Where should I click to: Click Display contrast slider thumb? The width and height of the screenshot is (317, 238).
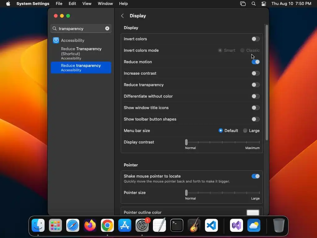click(x=186, y=142)
